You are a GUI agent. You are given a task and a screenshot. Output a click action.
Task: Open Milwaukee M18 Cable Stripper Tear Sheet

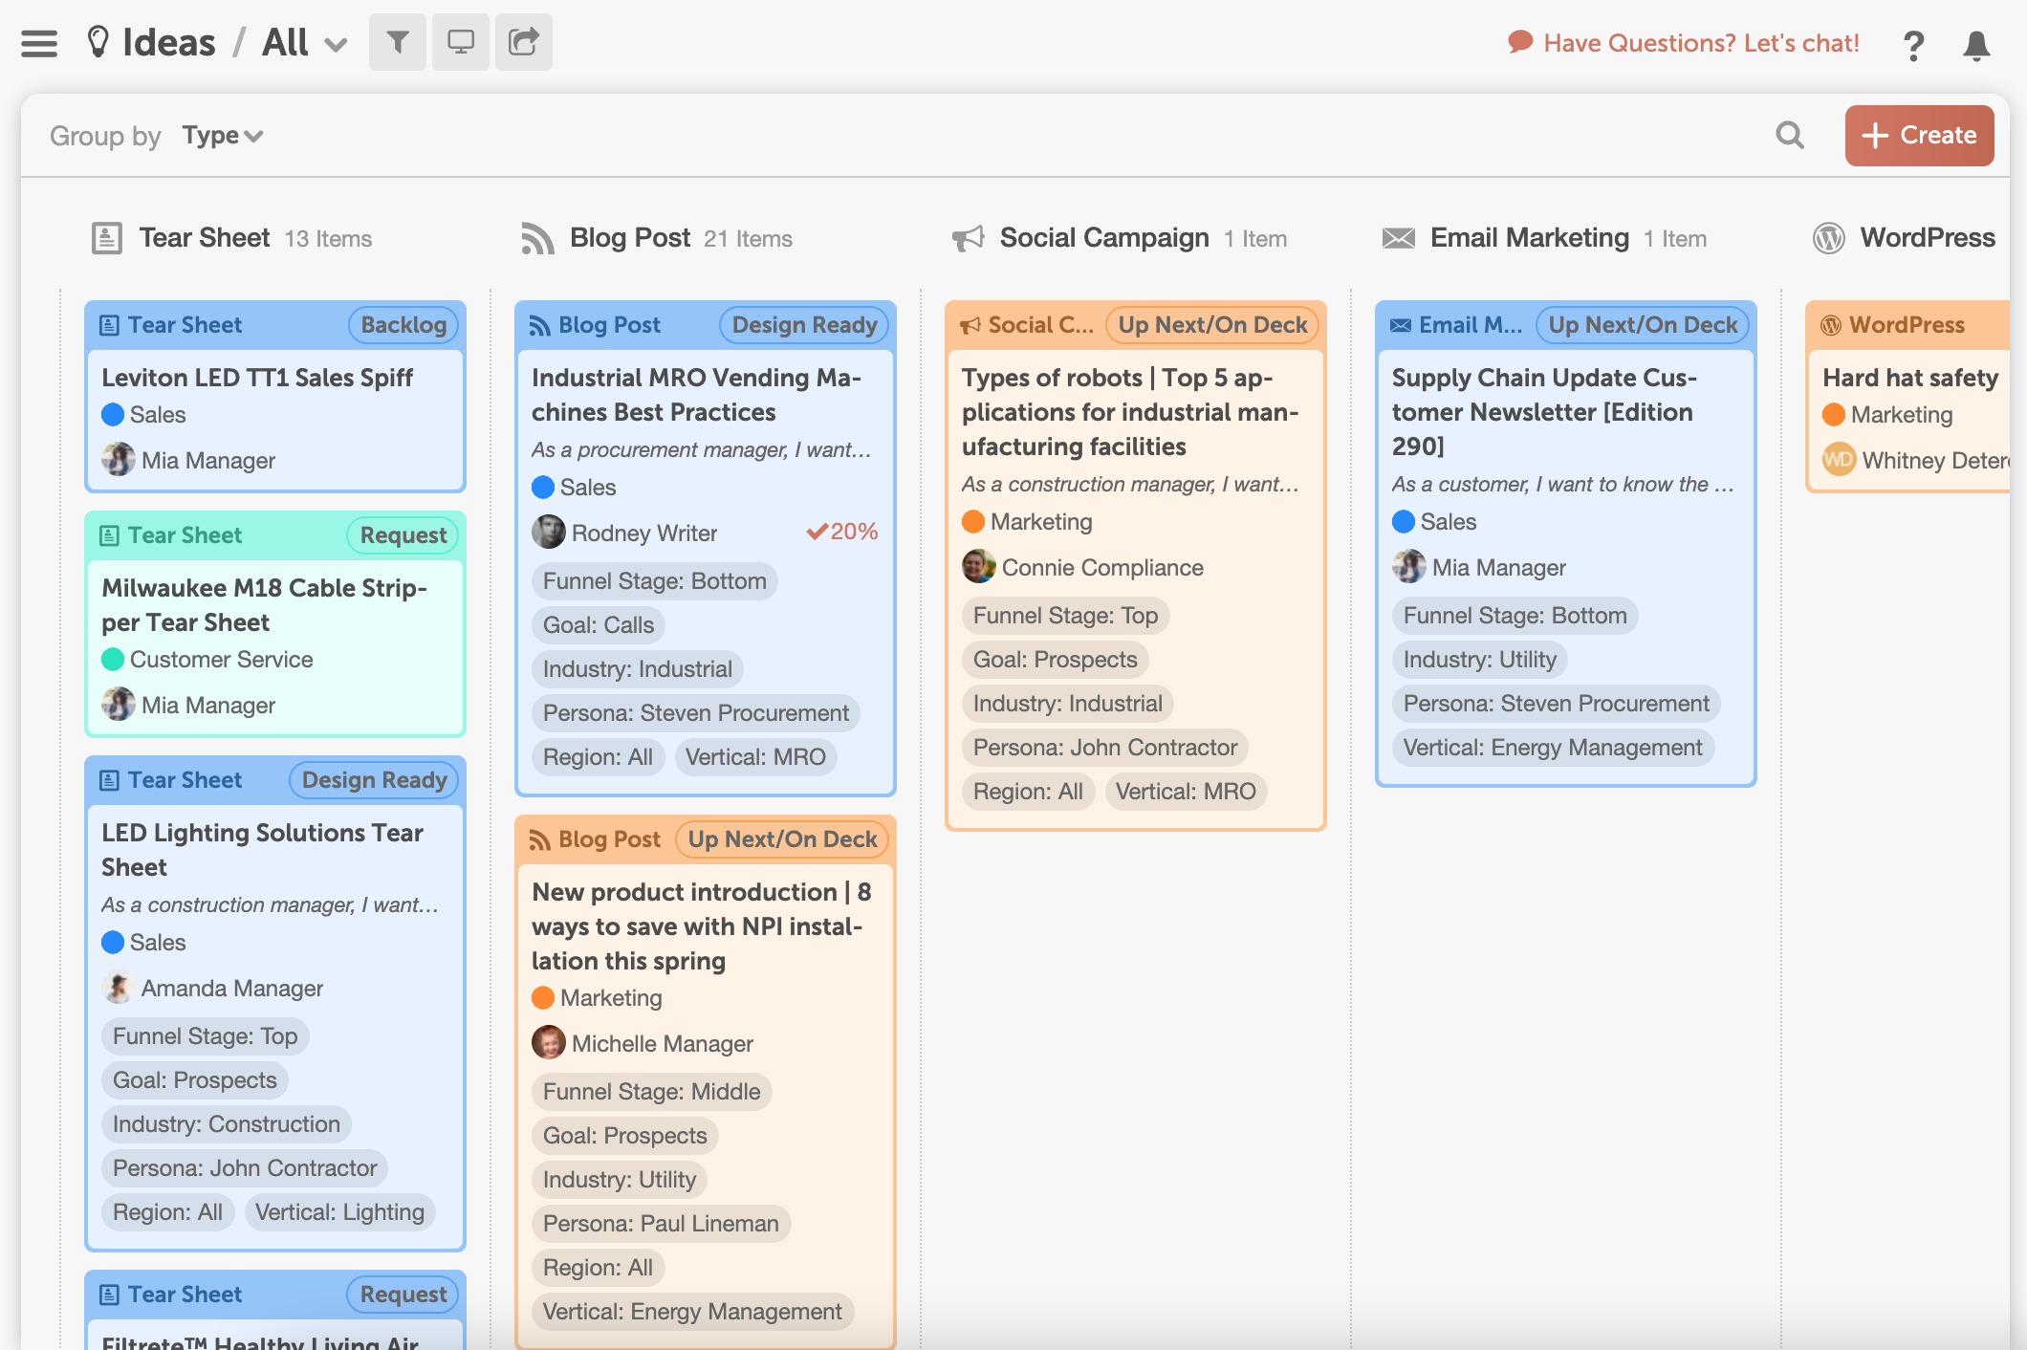click(264, 605)
